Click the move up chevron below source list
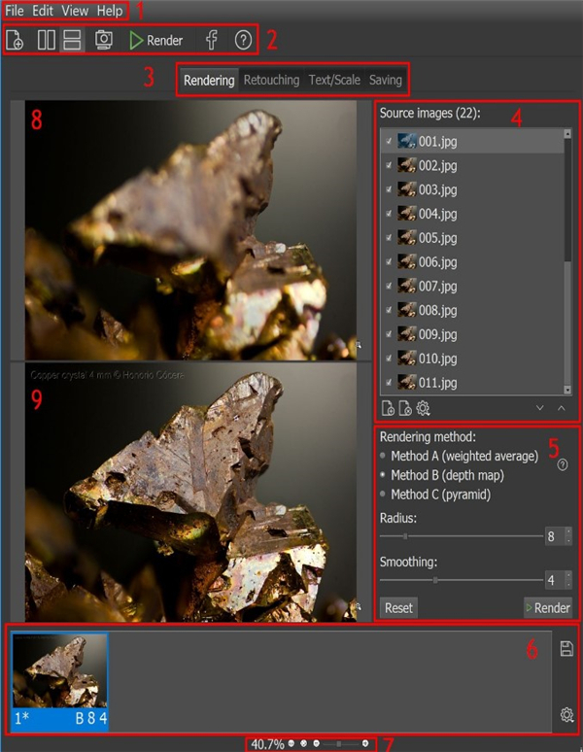This screenshot has width=583, height=752. [x=561, y=408]
